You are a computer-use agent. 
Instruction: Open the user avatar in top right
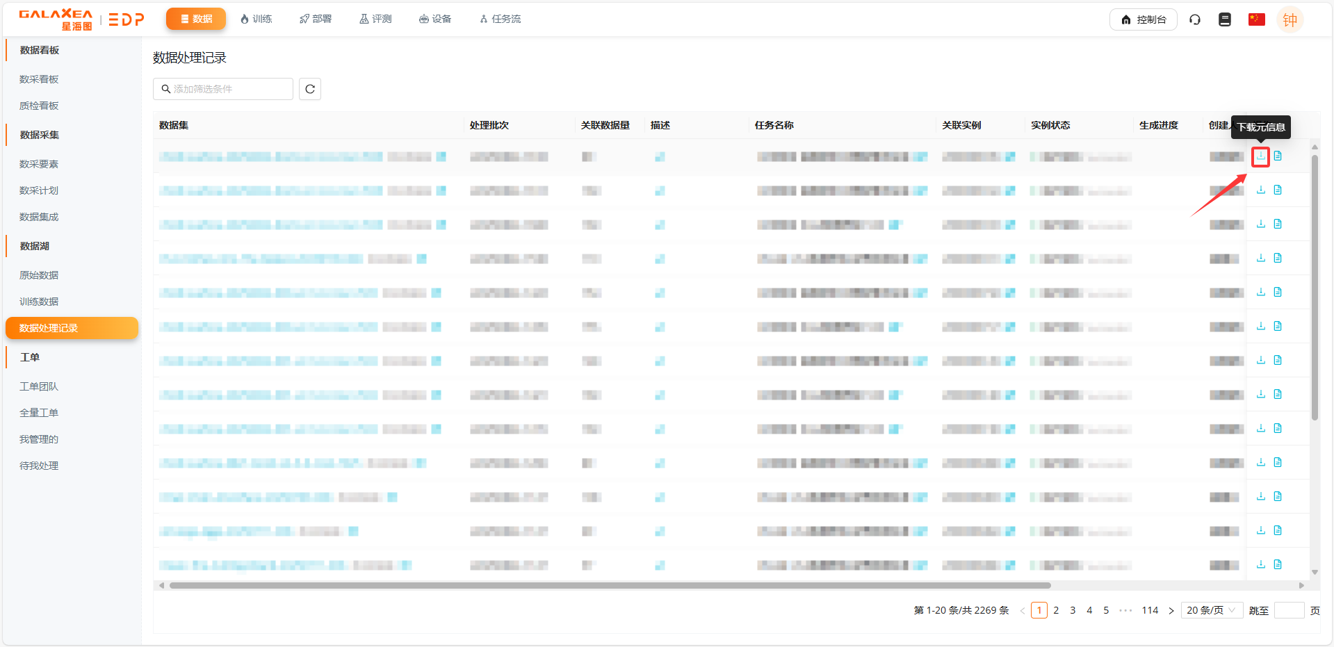(1290, 19)
